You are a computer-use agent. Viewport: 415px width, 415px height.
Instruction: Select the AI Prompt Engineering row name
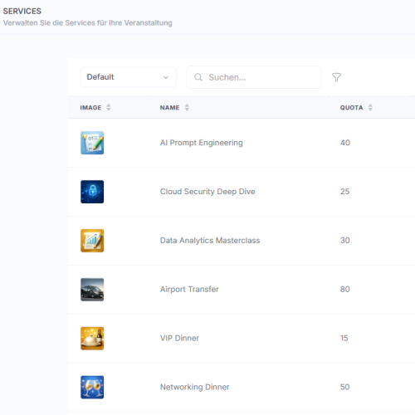201,143
